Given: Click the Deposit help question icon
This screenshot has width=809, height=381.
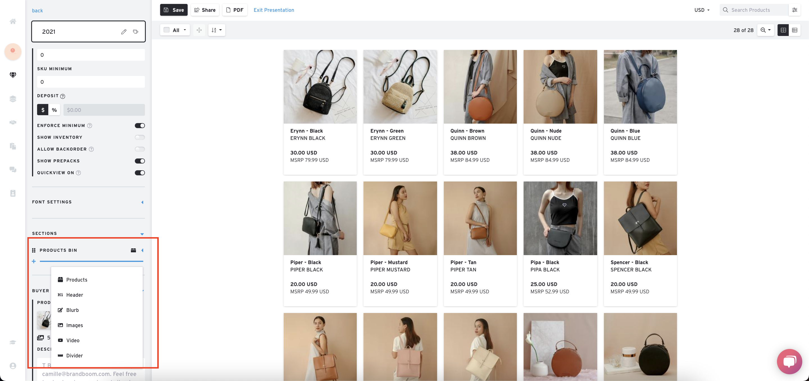Looking at the screenshot, I should (62, 96).
